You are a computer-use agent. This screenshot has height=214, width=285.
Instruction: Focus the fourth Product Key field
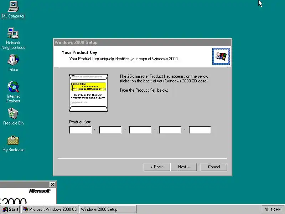170,130
